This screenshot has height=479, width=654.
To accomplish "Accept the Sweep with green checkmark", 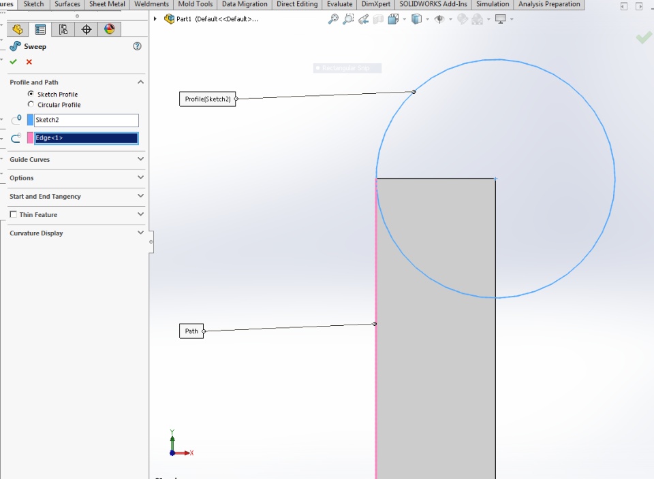I will (14, 62).
